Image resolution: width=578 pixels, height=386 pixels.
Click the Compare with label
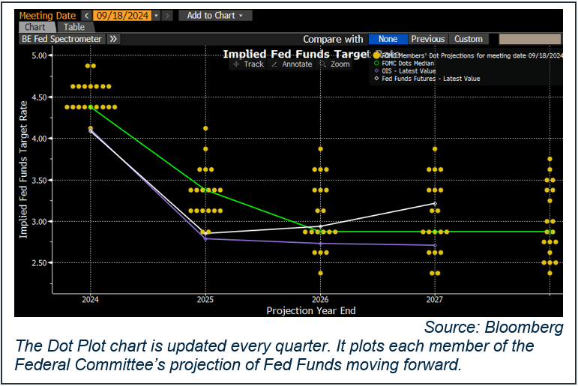[x=333, y=39]
